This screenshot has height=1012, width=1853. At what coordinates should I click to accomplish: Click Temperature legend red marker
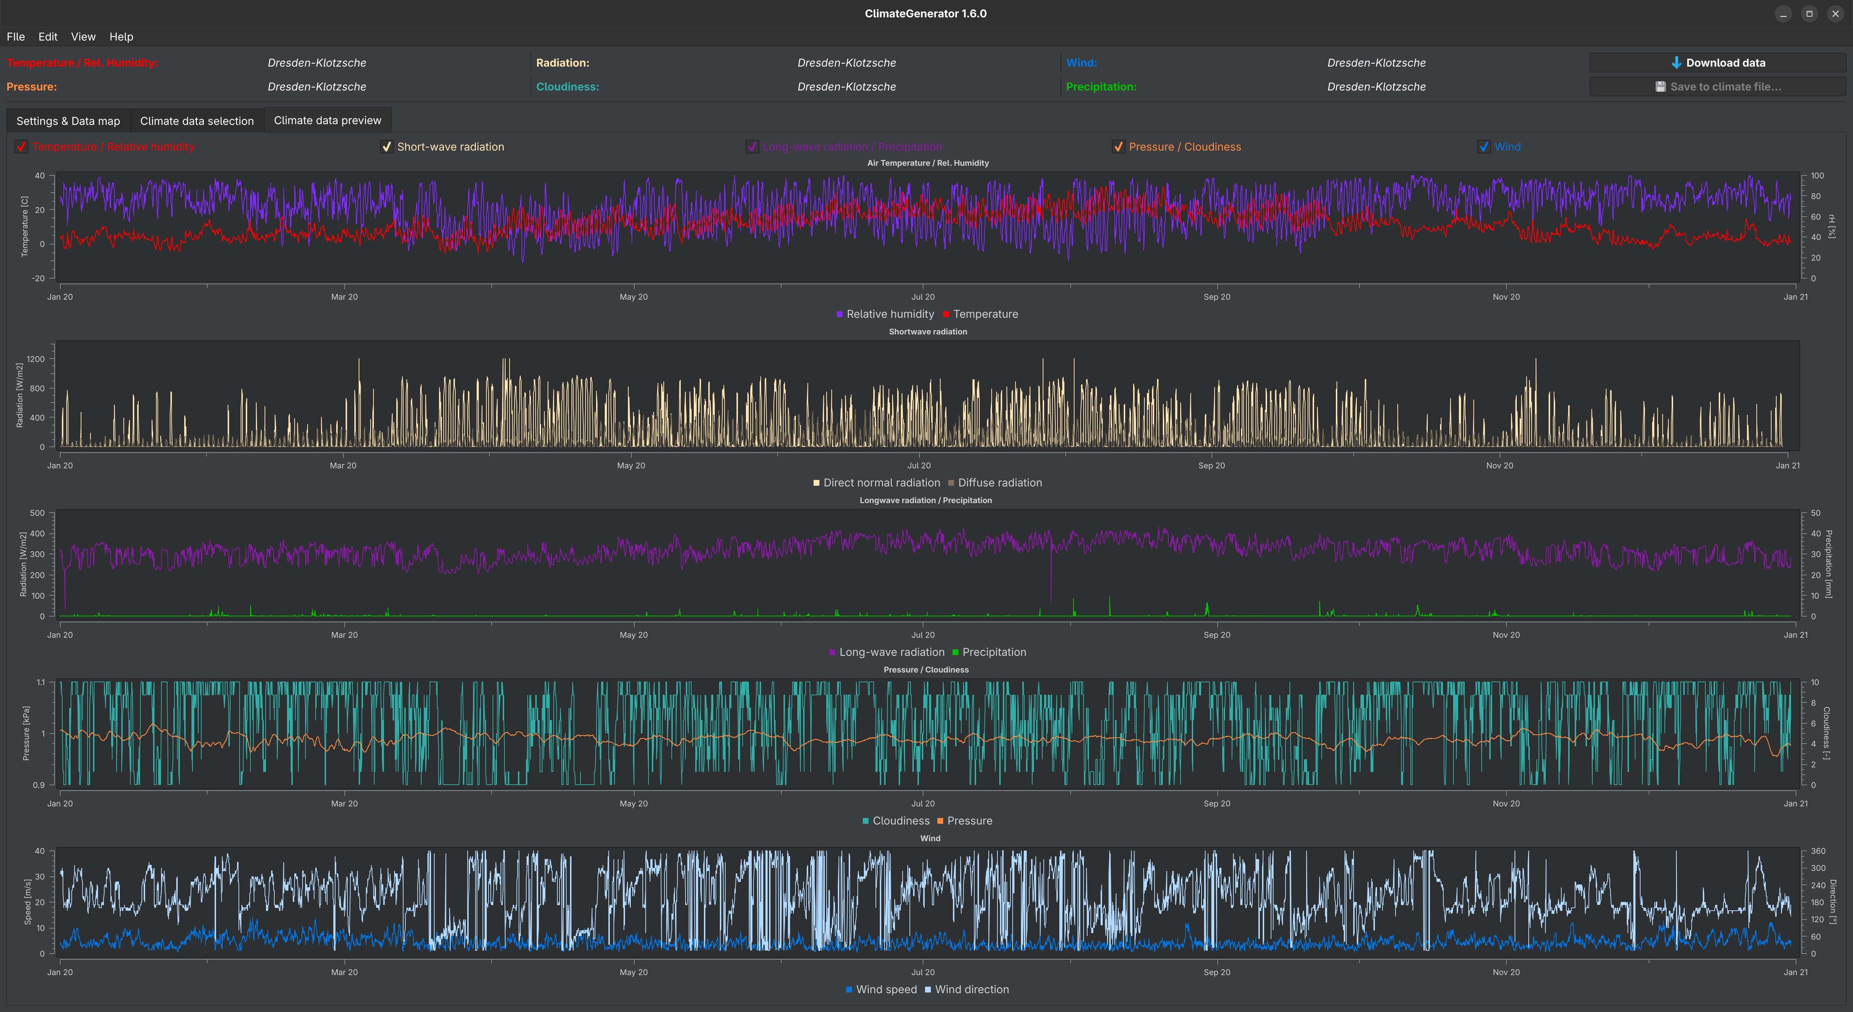click(x=946, y=314)
